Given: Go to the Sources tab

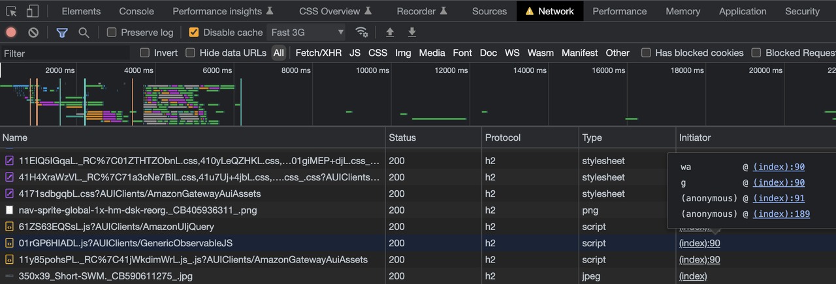Looking at the screenshot, I should coord(489,11).
